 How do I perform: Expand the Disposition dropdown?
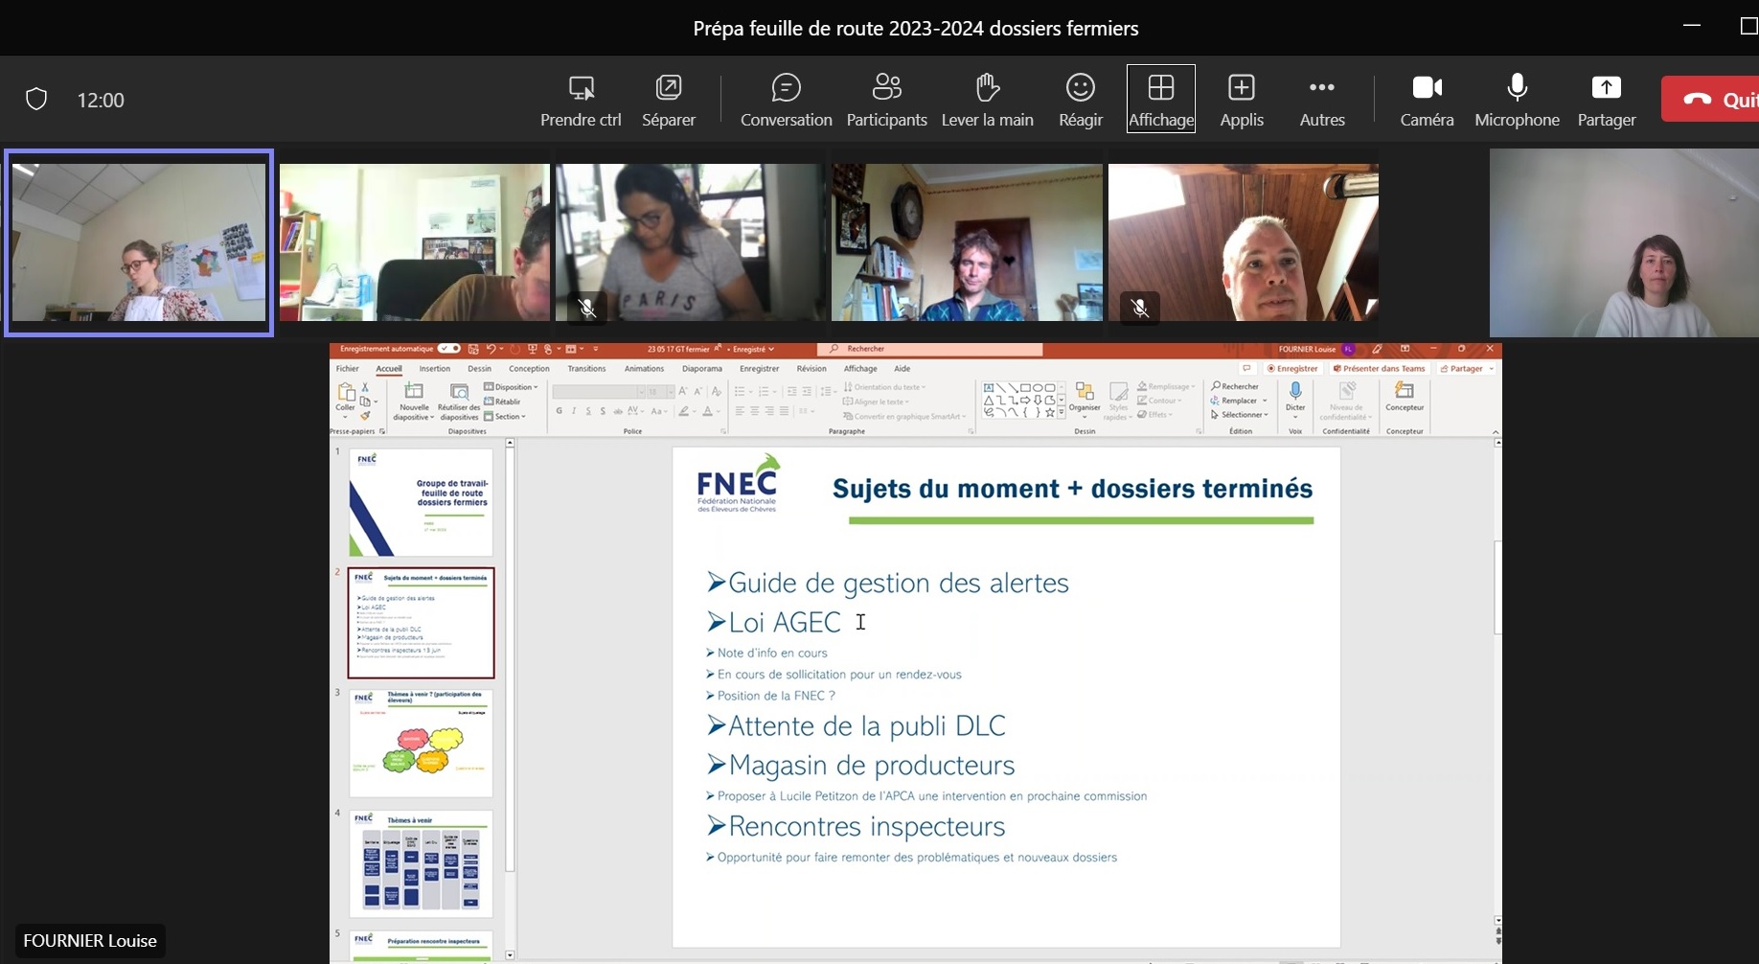(x=511, y=387)
